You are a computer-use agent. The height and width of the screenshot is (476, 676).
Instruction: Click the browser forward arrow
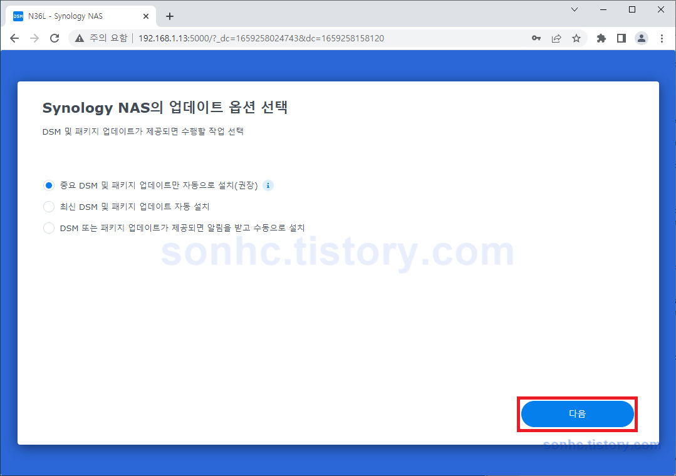point(34,38)
